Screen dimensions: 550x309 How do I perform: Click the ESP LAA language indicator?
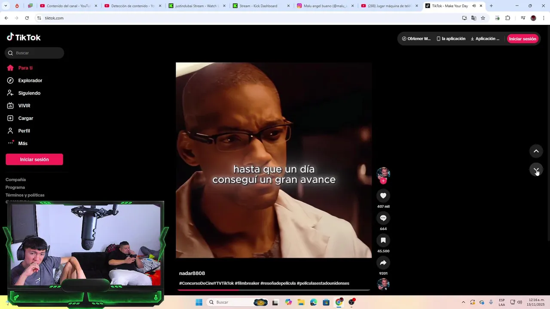coord(502,302)
